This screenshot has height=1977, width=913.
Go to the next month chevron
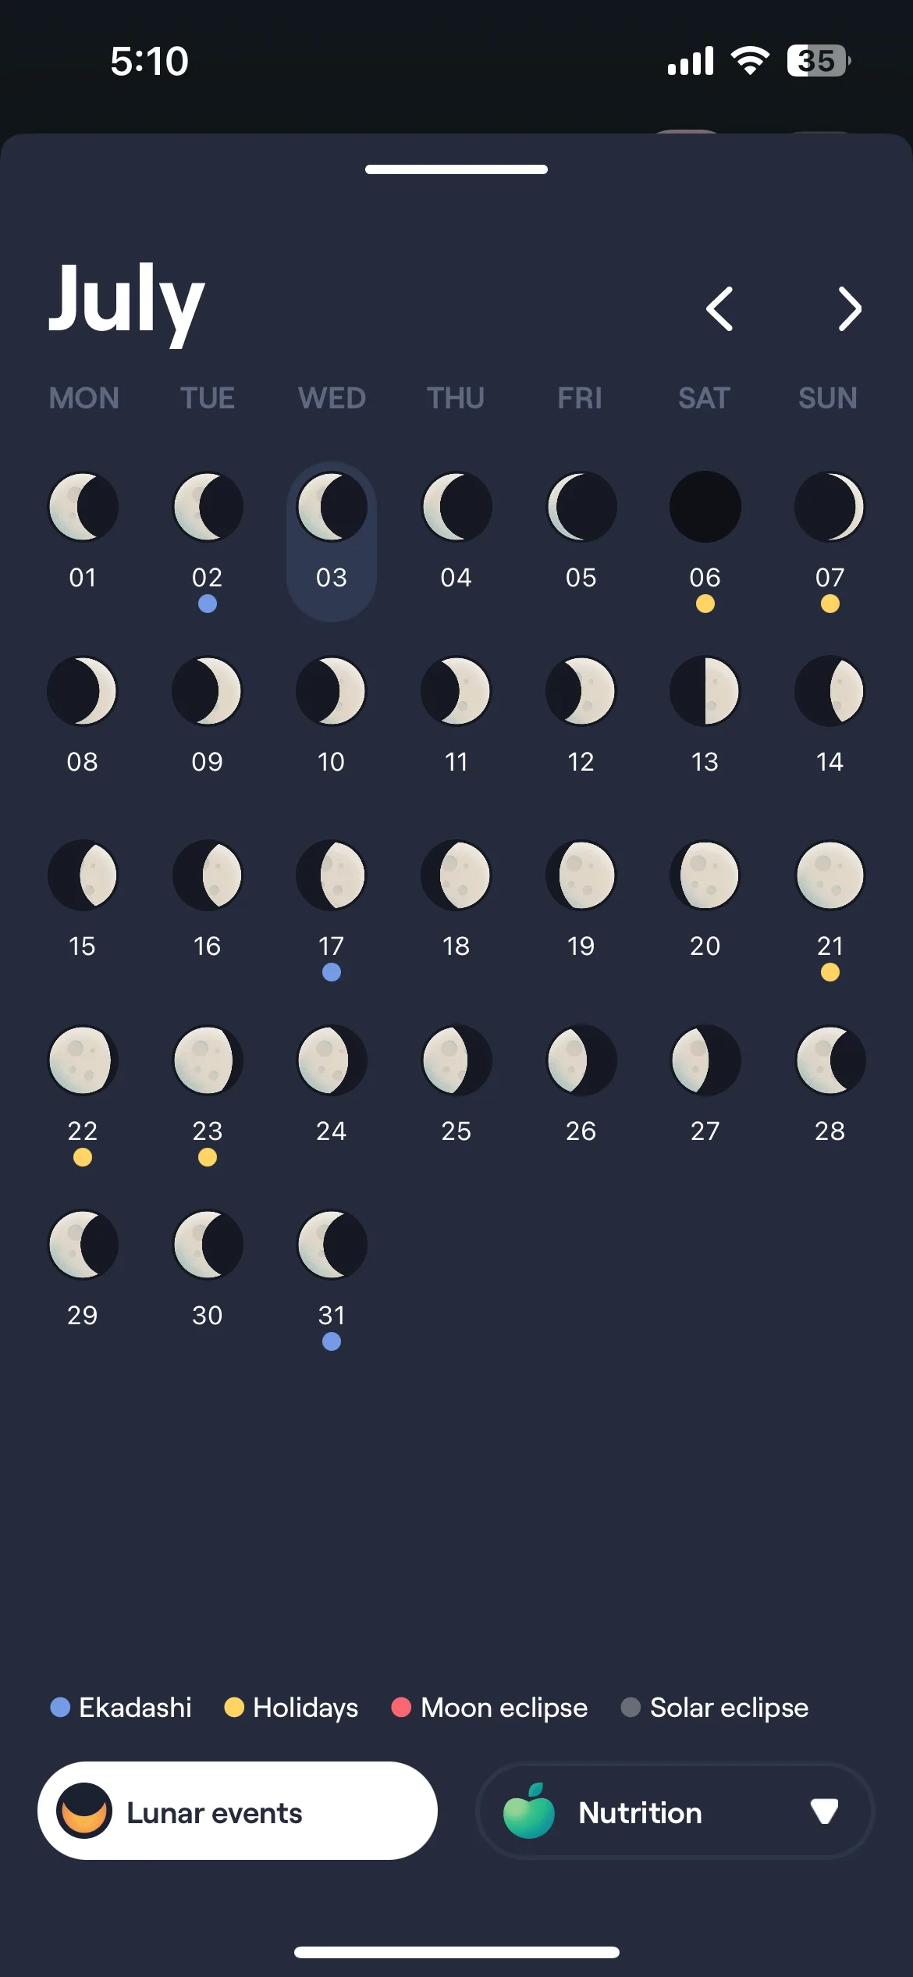coord(850,309)
